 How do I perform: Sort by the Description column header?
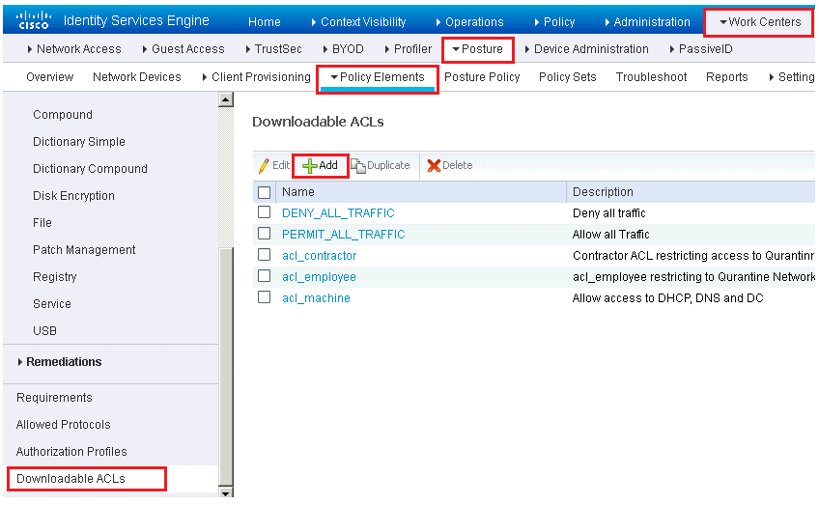coord(603,192)
